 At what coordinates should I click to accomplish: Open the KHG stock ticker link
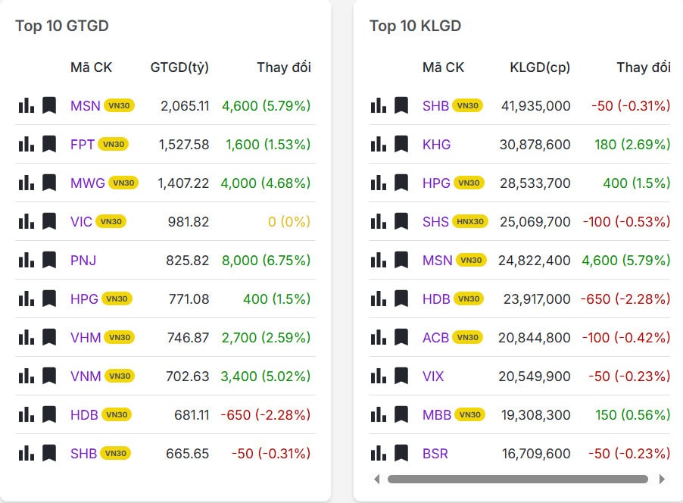(x=436, y=144)
